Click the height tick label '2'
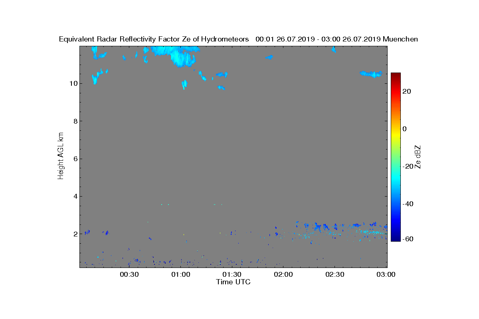Image resolution: width=479 pixels, height=319 pixels. coord(75,234)
